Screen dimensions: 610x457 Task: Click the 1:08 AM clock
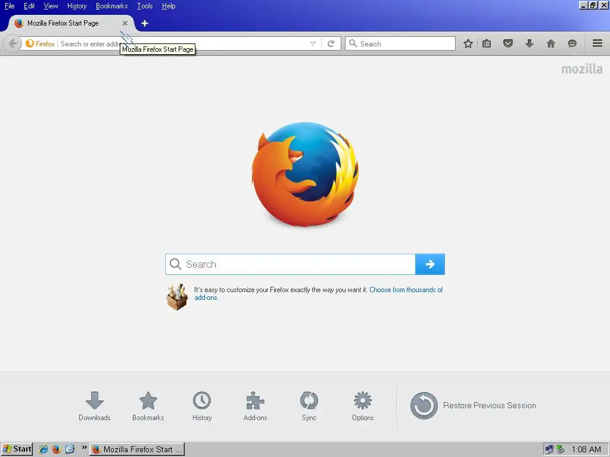coord(586,449)
